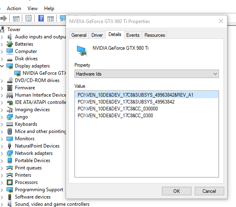Click the Batteries category icon
This screenshot has height=207, width=236.
(9, 44)
